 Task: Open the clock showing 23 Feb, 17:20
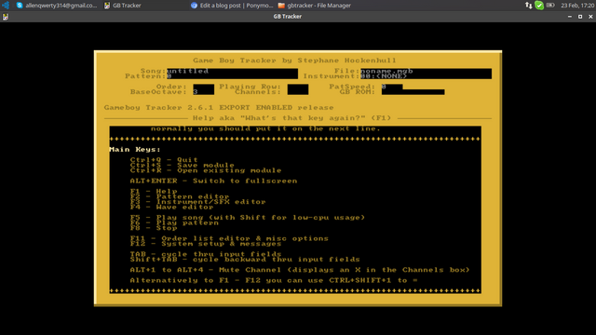click(577, 6)
